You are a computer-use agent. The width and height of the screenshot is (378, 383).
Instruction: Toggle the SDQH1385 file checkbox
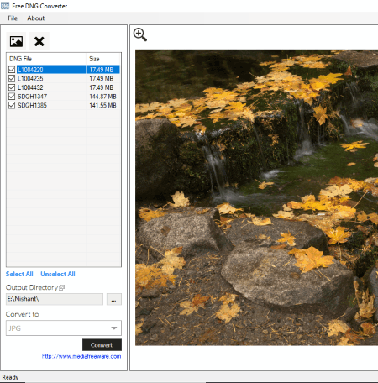(x=12, y=105)
